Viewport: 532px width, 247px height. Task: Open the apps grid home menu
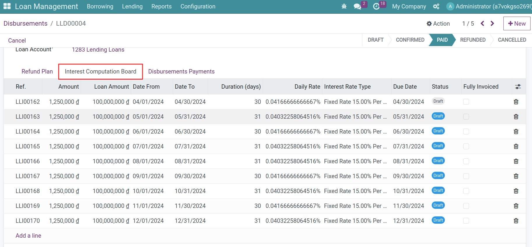(x=7, y=6)
